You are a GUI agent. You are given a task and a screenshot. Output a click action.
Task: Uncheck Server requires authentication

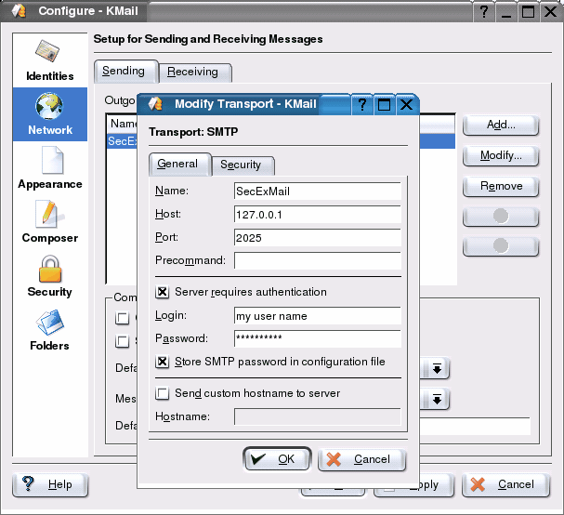(x=163, y=292)
